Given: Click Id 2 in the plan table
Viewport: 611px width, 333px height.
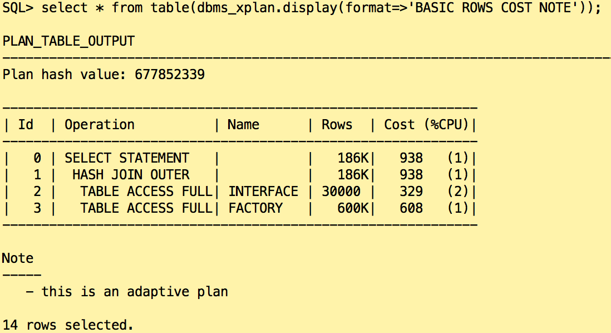Looking at the screenshot, I should pos(37,192).
